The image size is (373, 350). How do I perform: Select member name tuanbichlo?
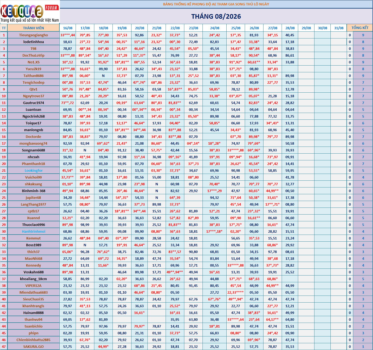point(33,326)
